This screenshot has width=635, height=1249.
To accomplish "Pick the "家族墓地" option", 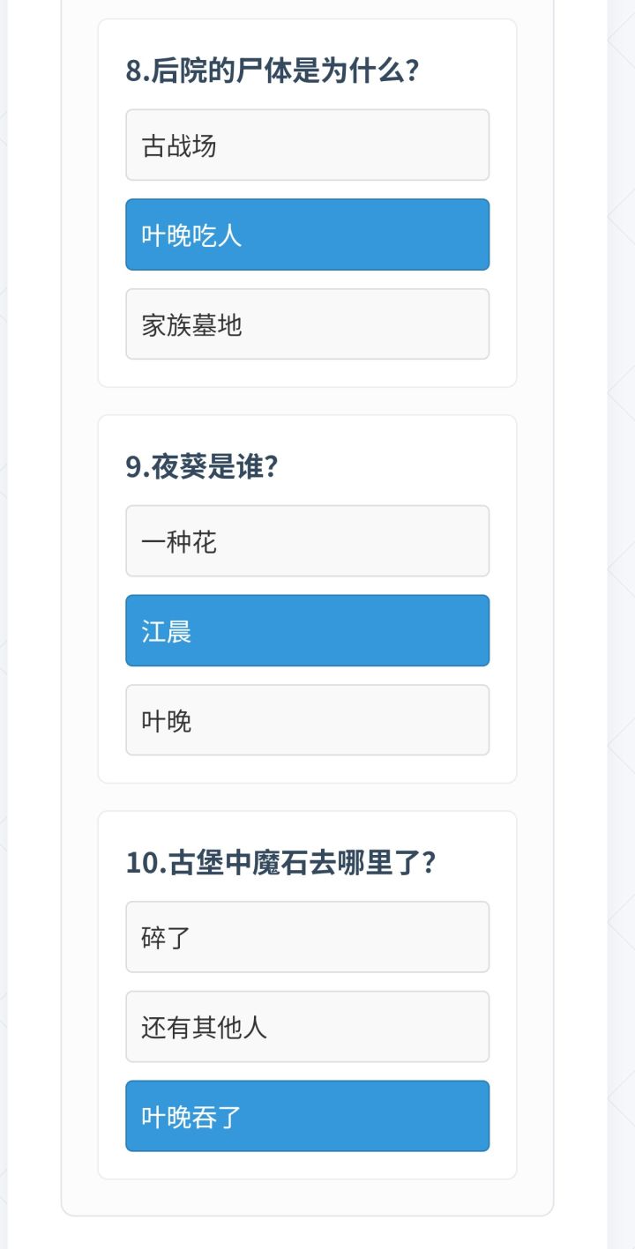I will point(307,324).
